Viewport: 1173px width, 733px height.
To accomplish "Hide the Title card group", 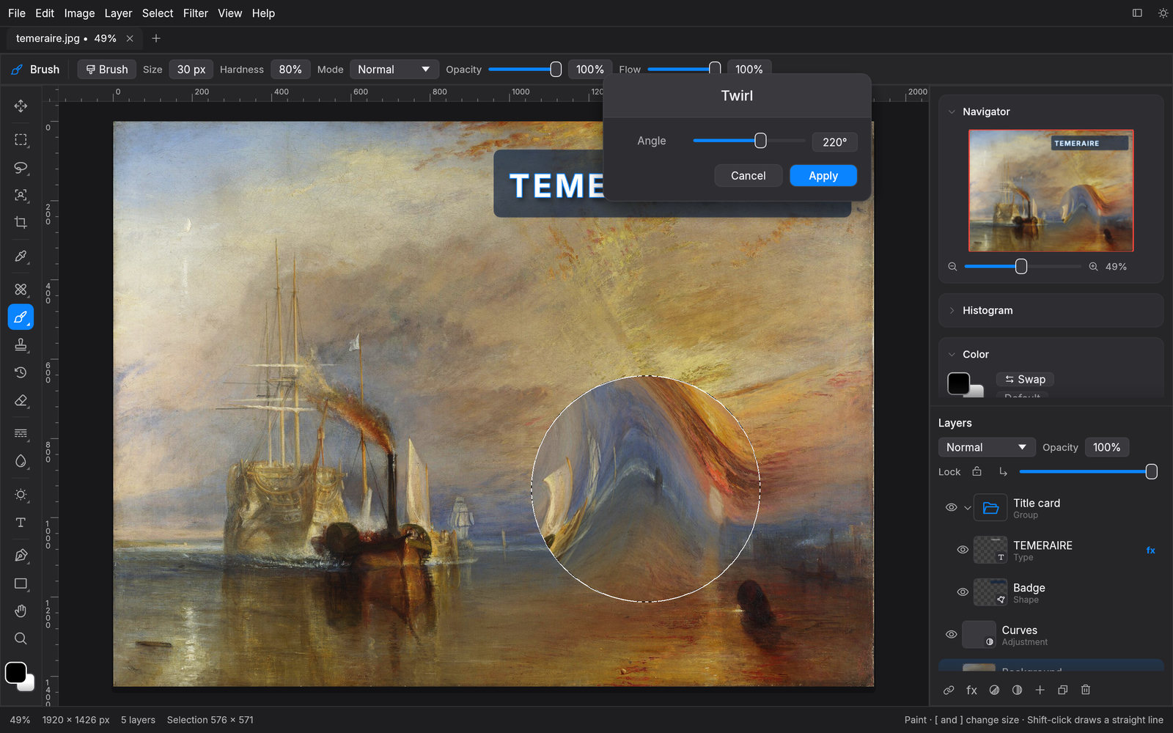I will tap(952, 507).
